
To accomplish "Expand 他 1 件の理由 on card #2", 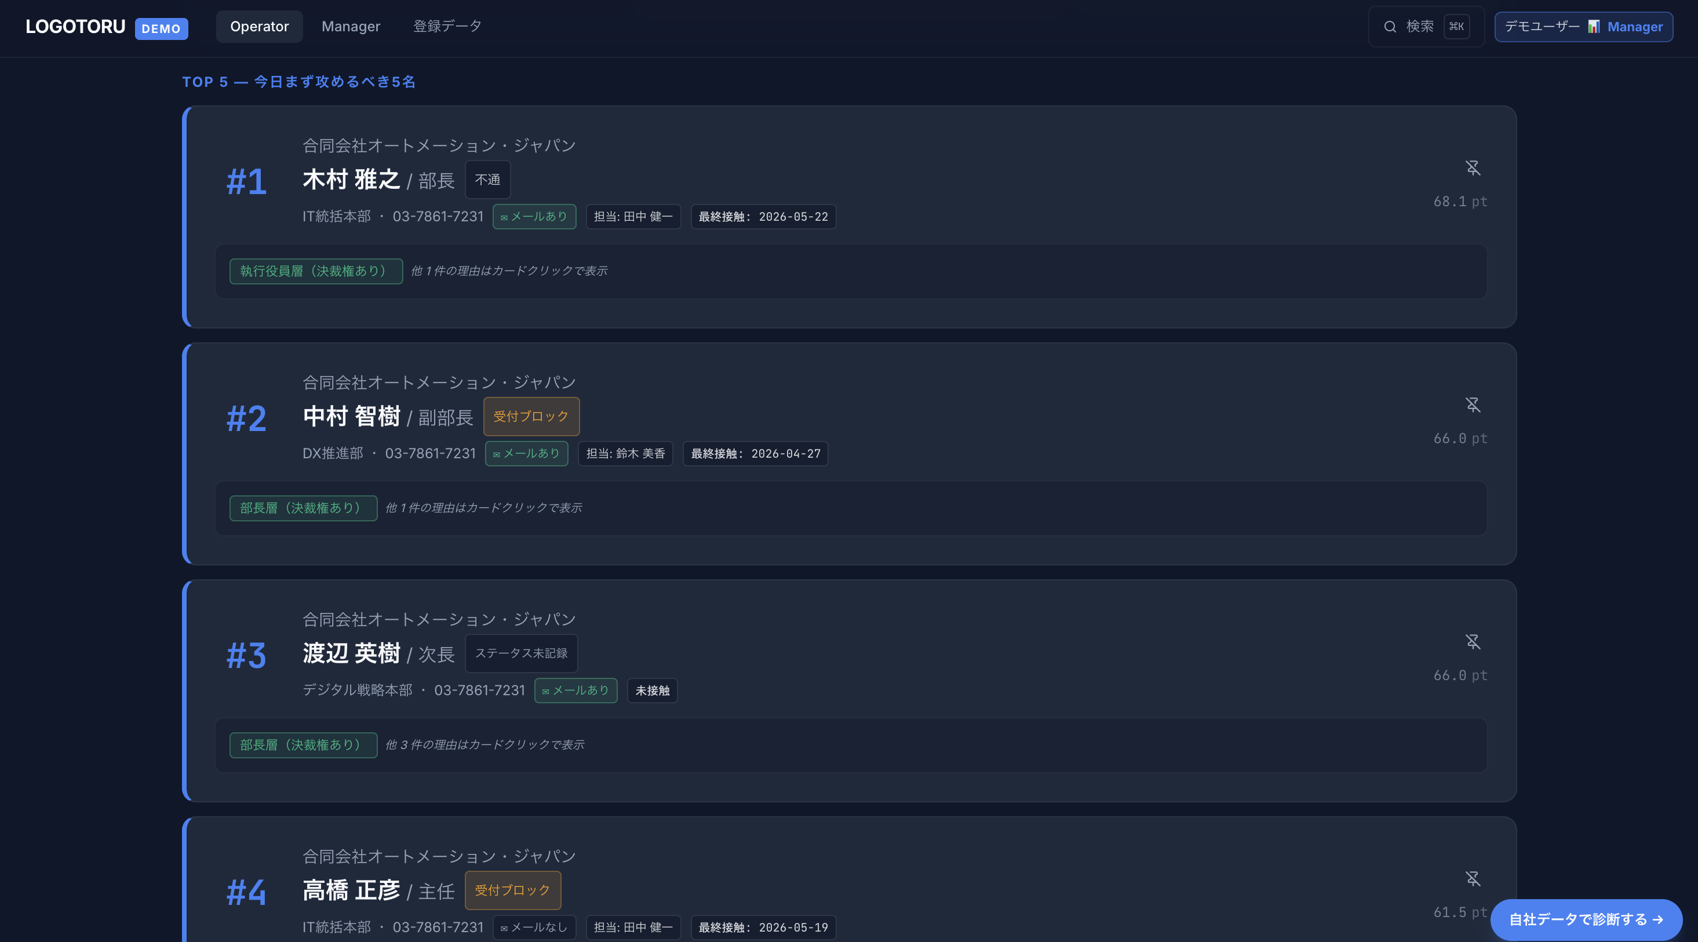I will [483, 508].
